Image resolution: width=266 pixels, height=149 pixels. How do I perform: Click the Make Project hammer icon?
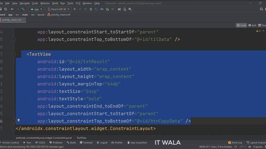23,9
